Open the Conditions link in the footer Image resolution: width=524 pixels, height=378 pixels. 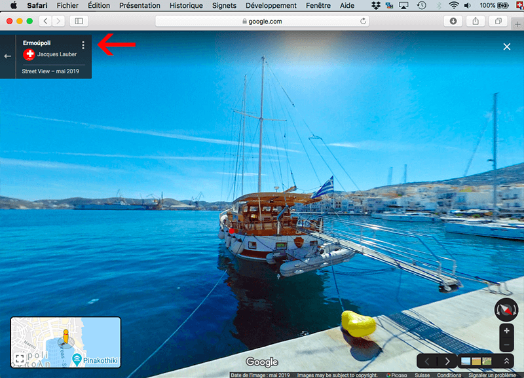[449, 375]
